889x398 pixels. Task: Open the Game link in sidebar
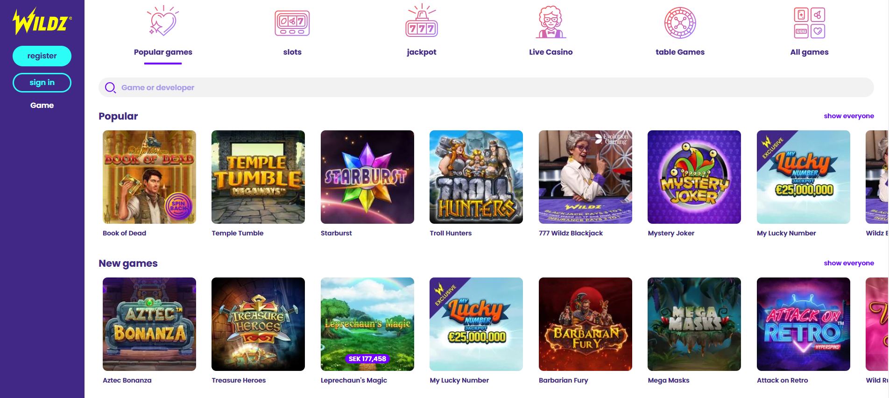42,106
